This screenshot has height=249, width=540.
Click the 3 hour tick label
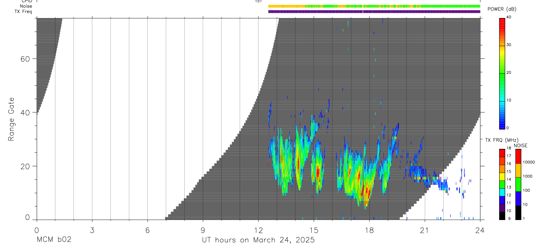(92, 230)
